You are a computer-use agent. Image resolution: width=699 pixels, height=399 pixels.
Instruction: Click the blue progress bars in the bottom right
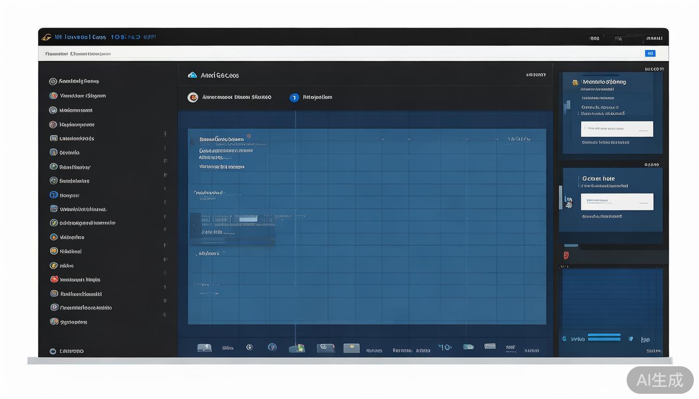point(604,337)
